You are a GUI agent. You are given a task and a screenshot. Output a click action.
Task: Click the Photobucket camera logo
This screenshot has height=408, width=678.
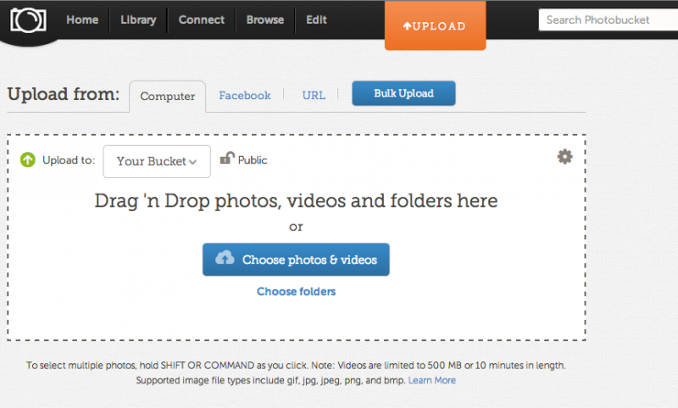29,20
